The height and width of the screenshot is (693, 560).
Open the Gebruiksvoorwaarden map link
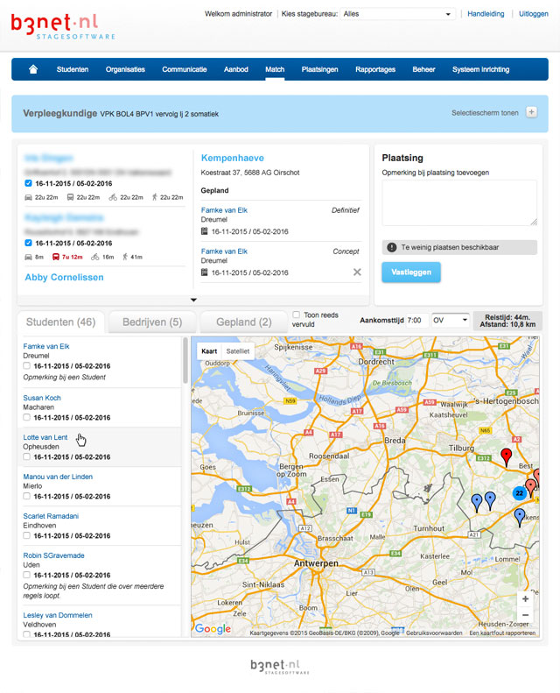coord(434,633)
